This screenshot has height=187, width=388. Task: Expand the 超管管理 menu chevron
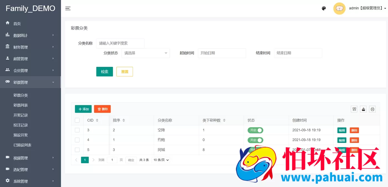[x=53, y=59]
